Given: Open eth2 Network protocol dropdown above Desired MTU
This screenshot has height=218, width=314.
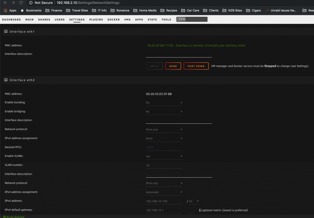Looking at the screenshot, I should pyautogui.click(x=164, y=129).
